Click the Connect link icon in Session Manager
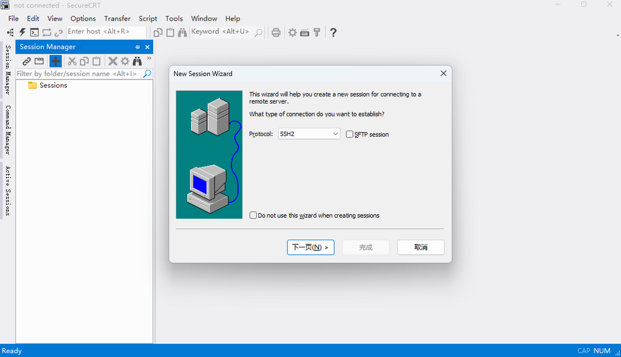Screen dimensions: 621x357 click(x=26, y=61)
